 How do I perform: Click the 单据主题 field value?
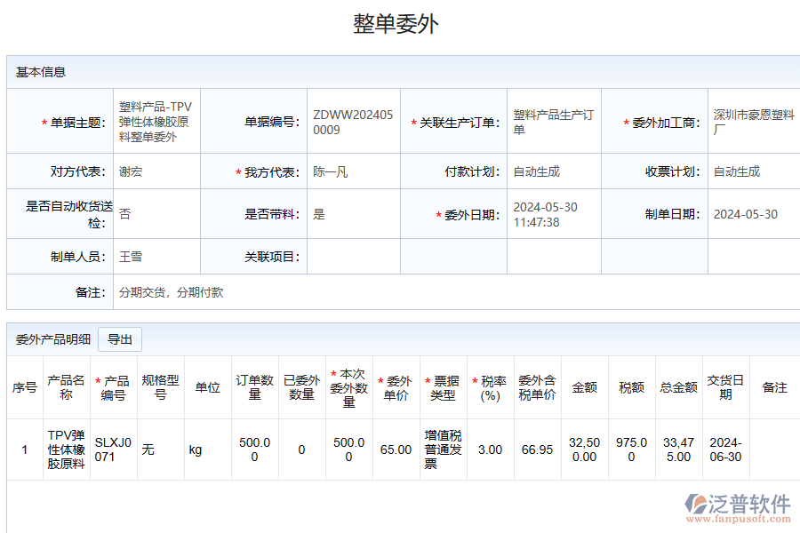[154, 121]
